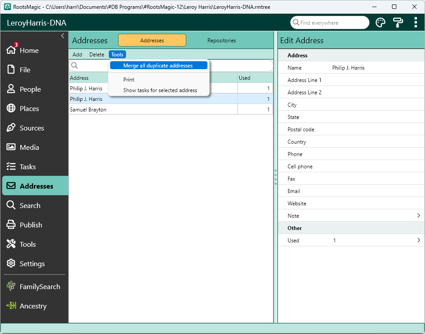Image resolution: width=425 pixels, height=334 pixels.
Task: Click the address list search field
Action: tap(171, 65)
